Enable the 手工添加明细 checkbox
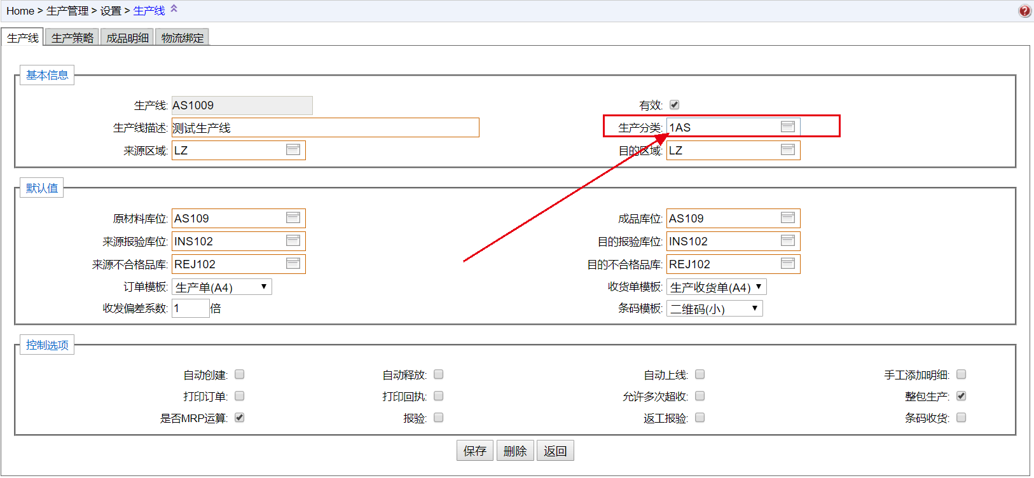The image size is (1034, 478). click(x=962, y=374)
